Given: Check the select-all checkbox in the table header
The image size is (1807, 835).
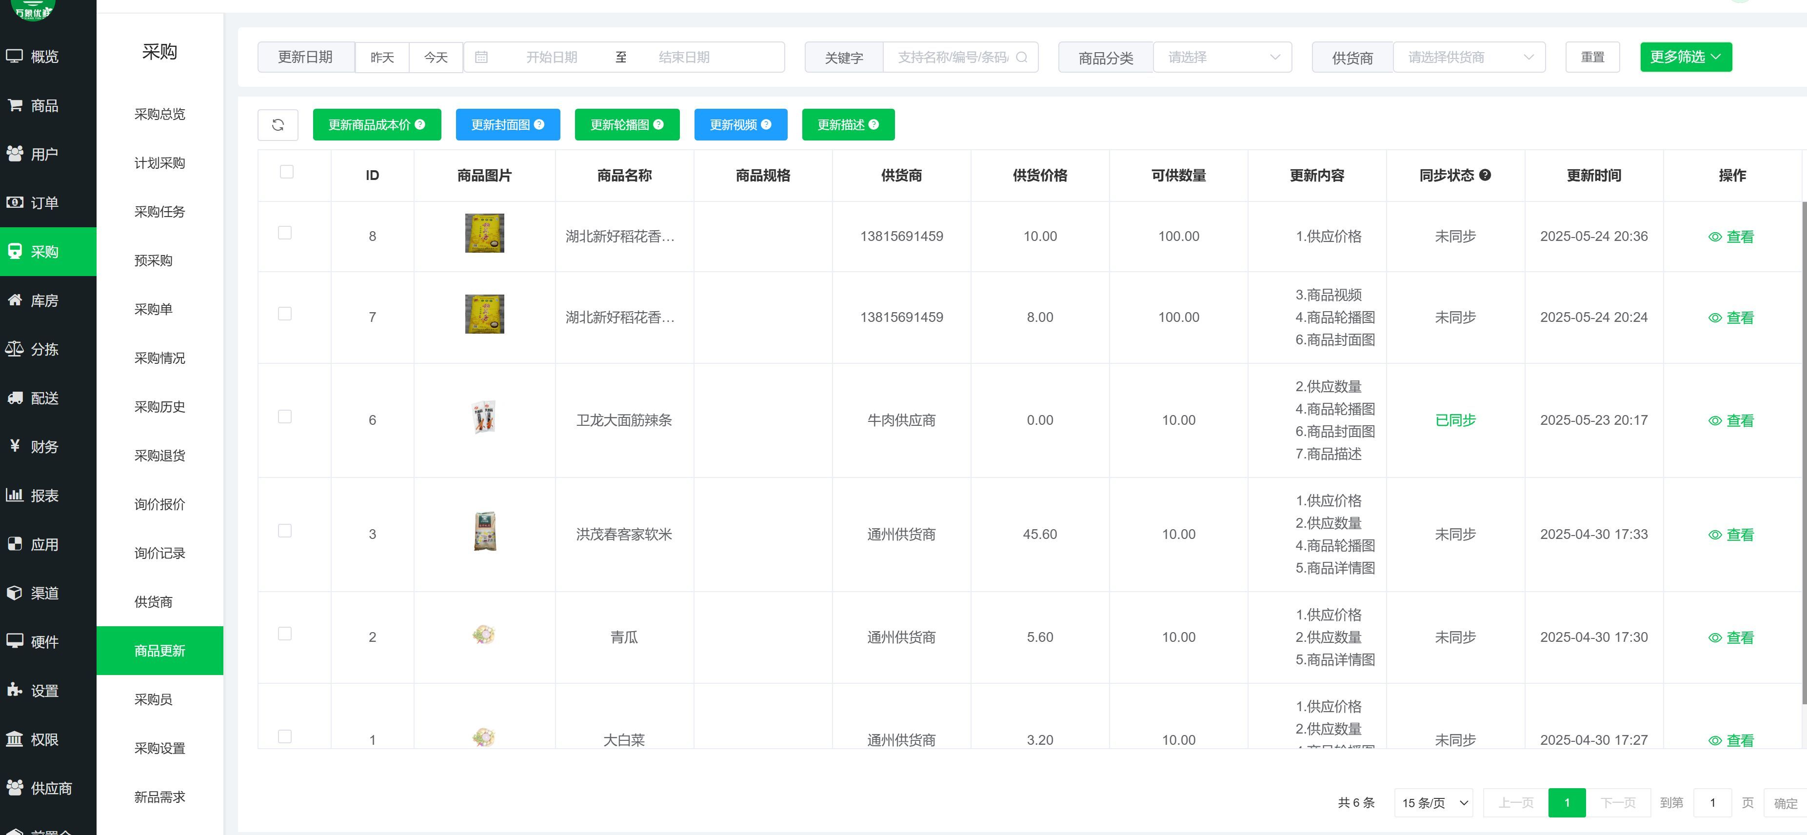Looking at the screenshot, I should (x=286, y=172).
